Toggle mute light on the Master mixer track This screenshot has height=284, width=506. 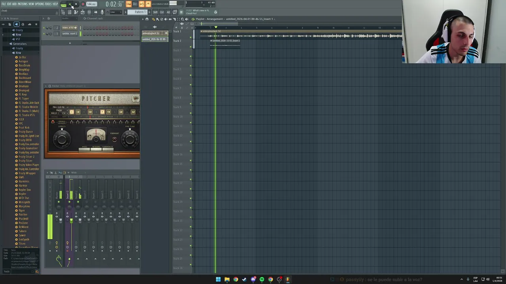(59, 202)
